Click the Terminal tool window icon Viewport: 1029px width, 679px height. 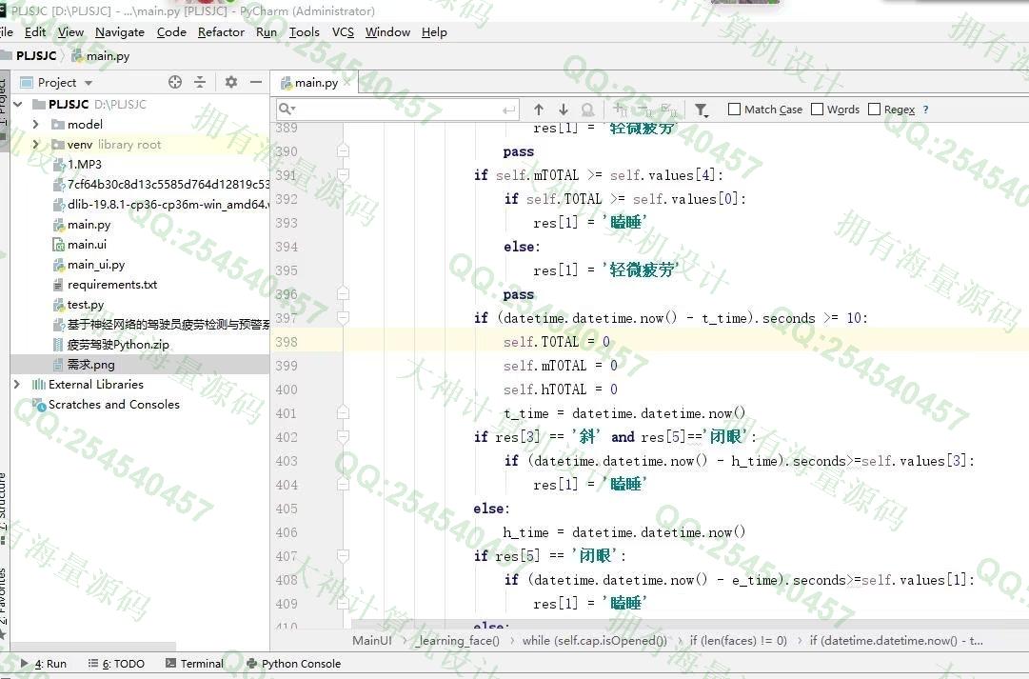[x=170, y=663]
